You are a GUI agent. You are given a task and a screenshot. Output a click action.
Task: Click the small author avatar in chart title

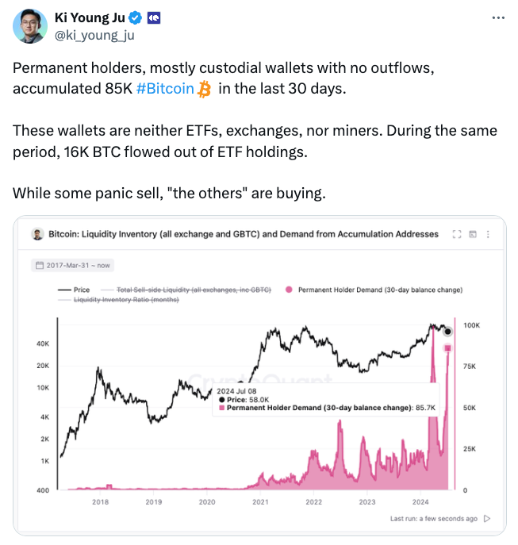point(37,234)
